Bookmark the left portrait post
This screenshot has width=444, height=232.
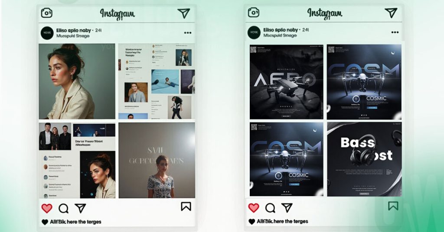[x=186, y=206]
